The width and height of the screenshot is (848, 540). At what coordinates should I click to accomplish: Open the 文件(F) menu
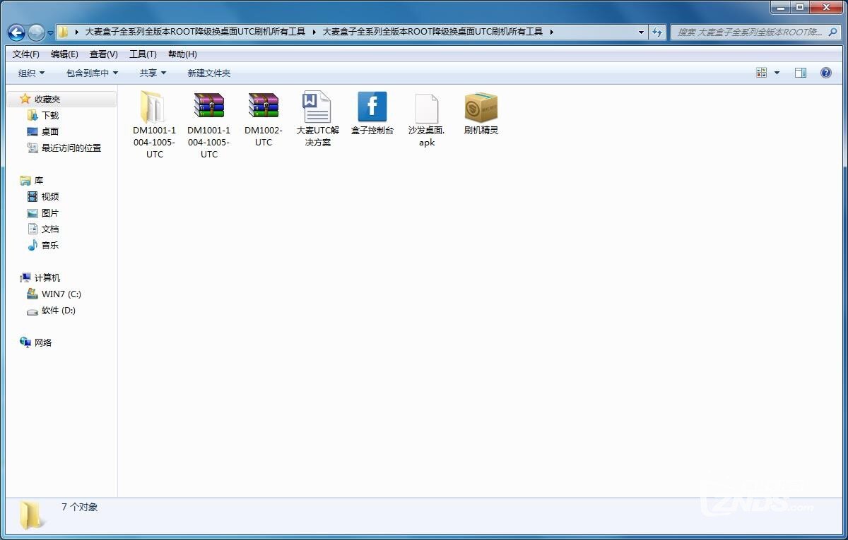(x=26, y=54)
